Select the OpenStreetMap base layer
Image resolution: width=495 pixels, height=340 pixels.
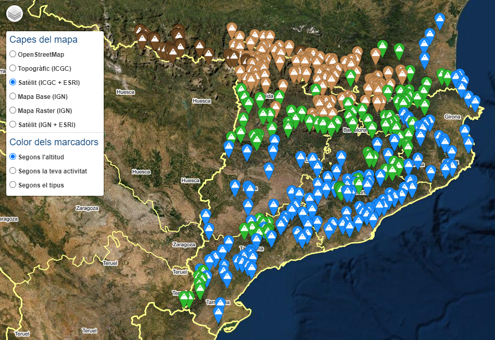click(x=12, y=54)
